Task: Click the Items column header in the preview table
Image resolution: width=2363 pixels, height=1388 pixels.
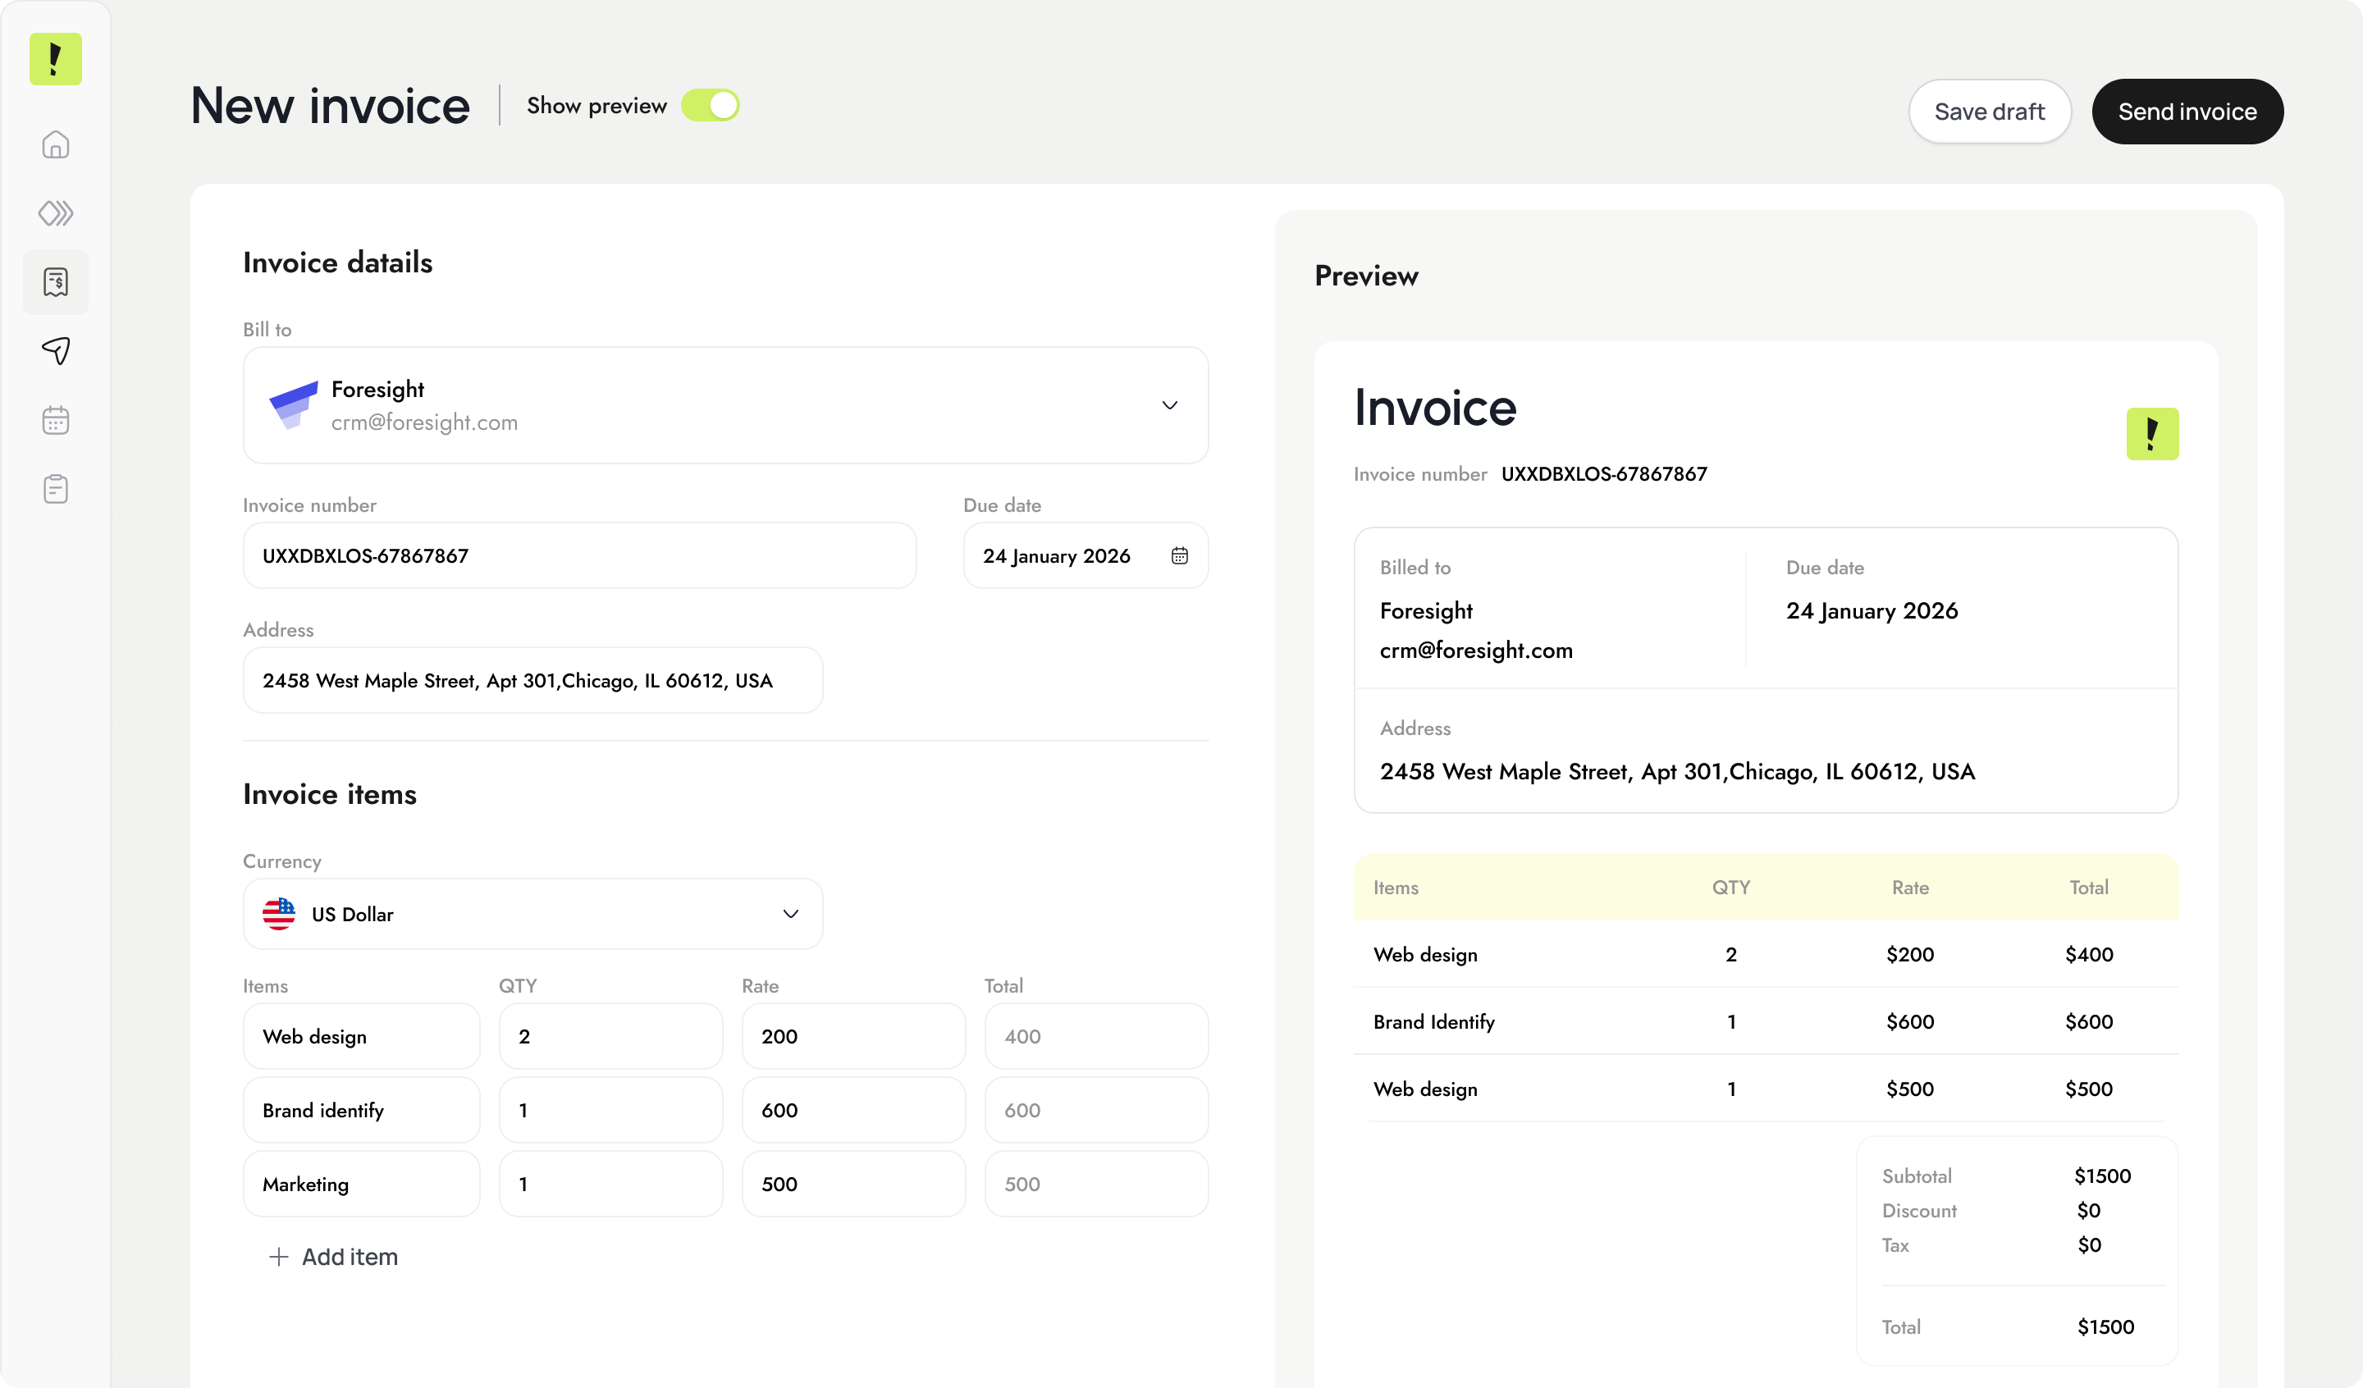Action: 1396,888
